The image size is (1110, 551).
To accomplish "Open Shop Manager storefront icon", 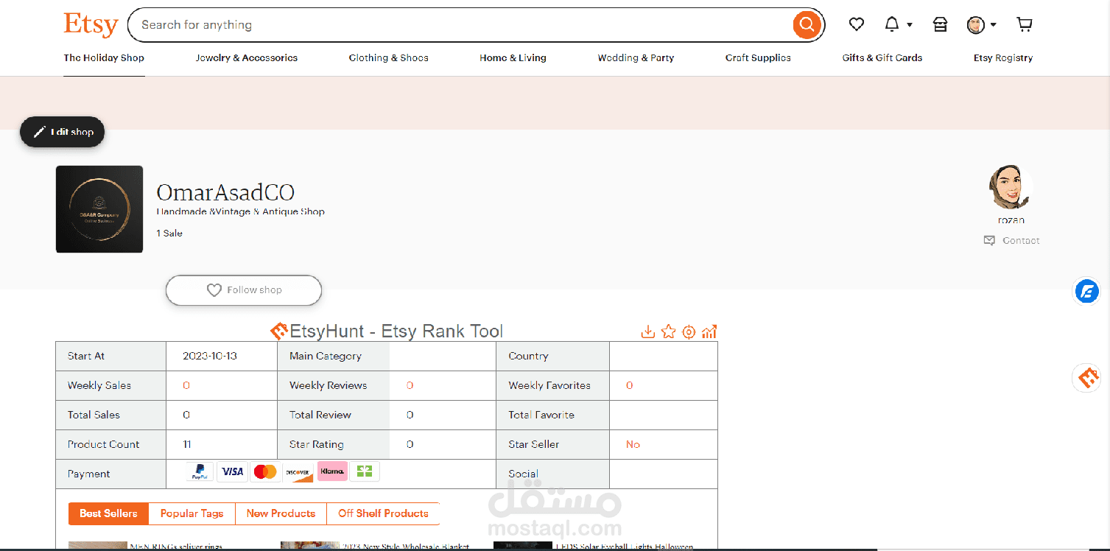I will [x=940, y=24].
